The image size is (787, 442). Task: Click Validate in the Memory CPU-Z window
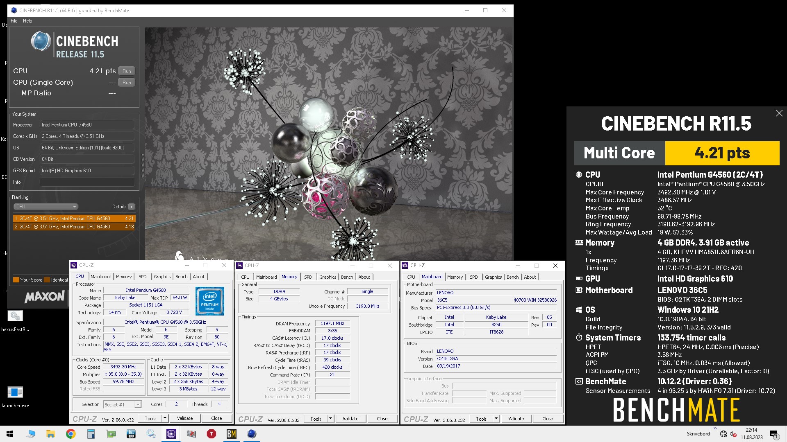pos(350,419)
